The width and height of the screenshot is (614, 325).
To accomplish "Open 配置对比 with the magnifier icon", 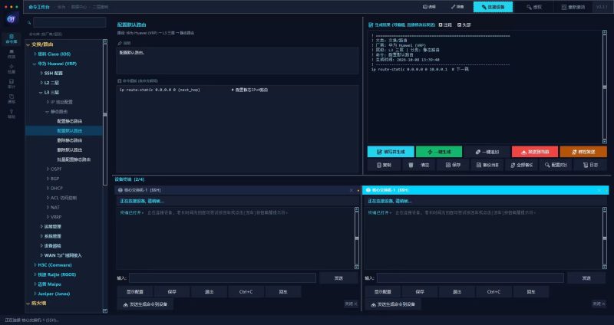I will pyautogui.click(x=556, y=165).
